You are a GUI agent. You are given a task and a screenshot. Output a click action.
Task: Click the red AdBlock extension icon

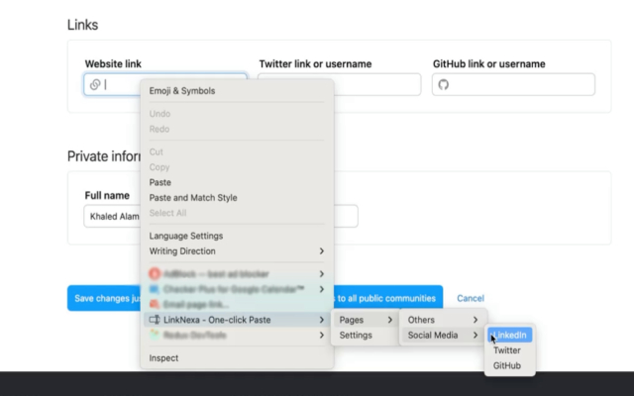click(155, 274)
